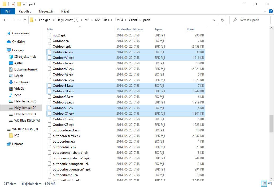Click the M2 - Files breadcrumb
This screenshot has width=274, height=187.
[102, 20]
